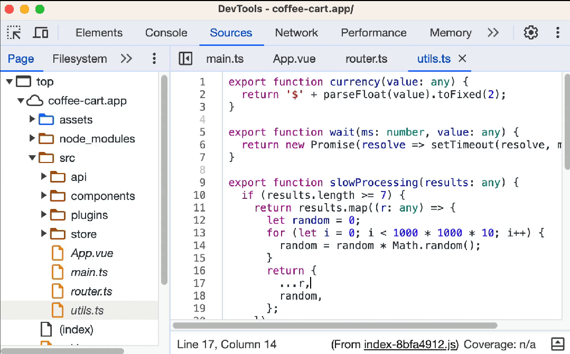Switch to Filesystem navigator tab

[x=80, y=59]
